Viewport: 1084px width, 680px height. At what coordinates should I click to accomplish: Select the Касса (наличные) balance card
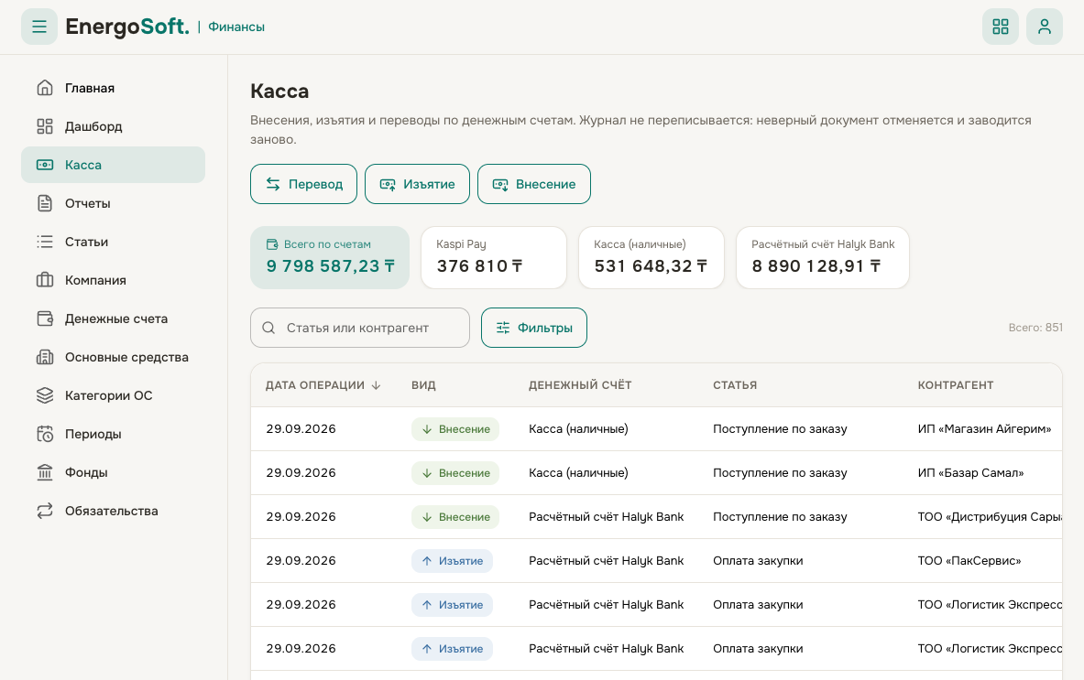point(651,257)
